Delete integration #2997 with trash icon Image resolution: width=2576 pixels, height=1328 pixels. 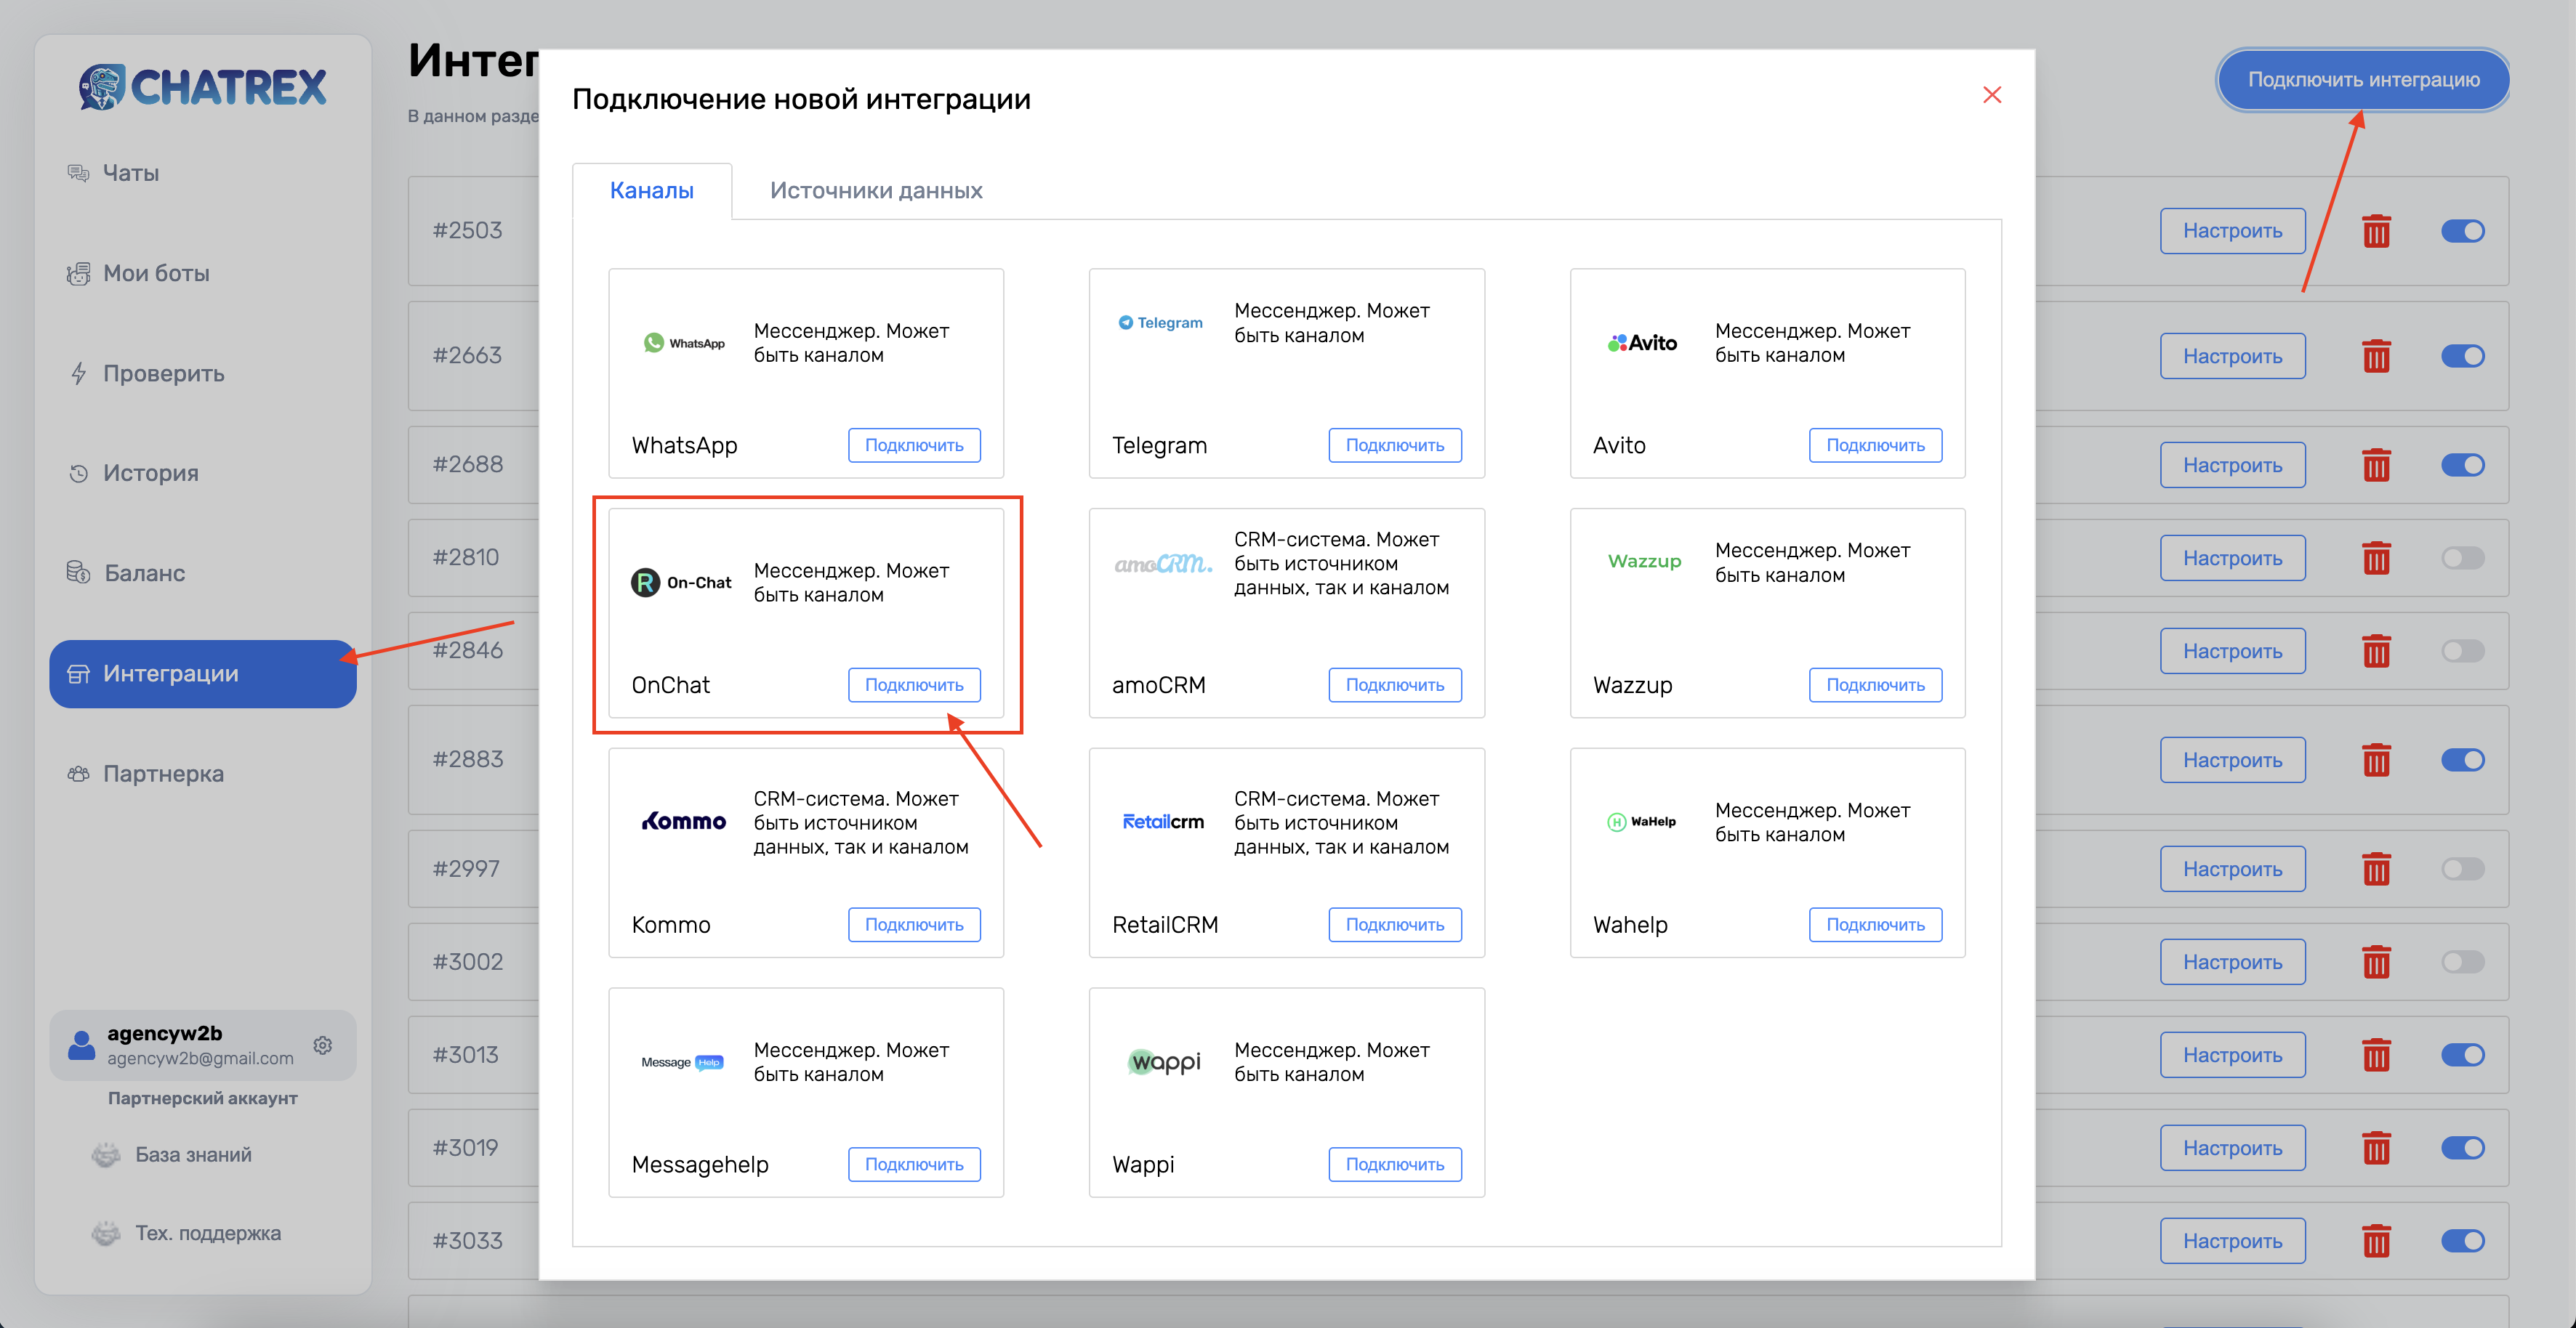2377,870
